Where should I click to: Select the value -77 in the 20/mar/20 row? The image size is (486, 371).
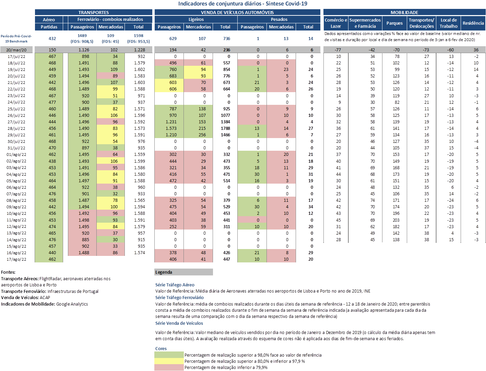(x=338, y=50)
